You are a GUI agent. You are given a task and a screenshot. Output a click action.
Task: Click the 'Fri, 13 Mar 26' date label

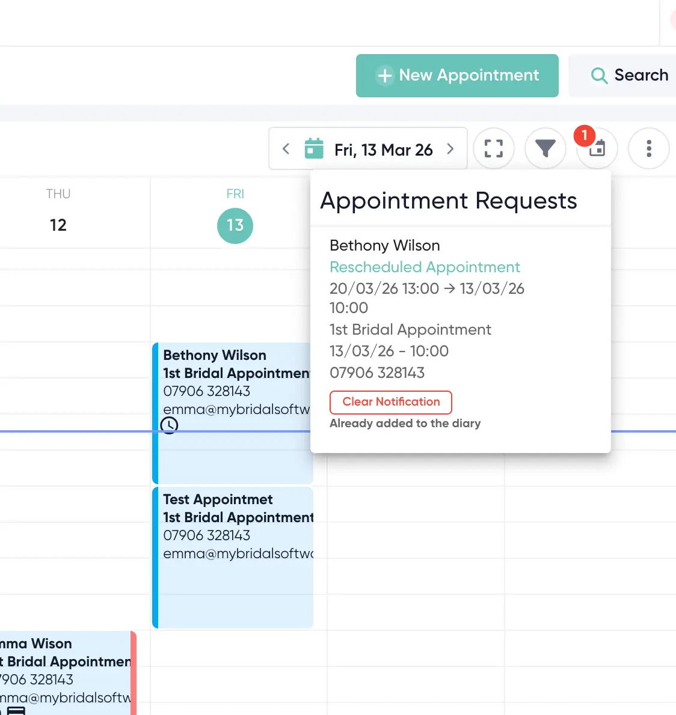[383, 150]
